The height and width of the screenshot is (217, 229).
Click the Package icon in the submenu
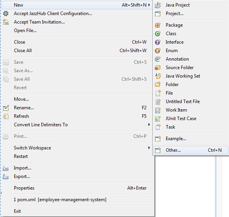158,25
